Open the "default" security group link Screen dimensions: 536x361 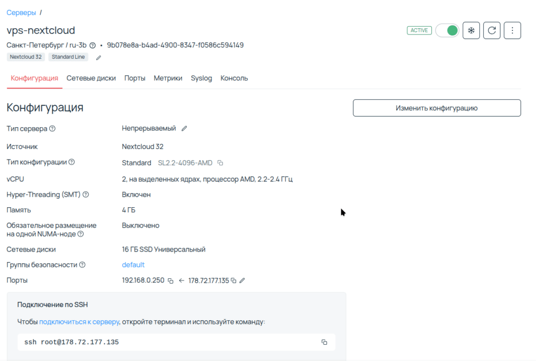[x=133, y=265]
